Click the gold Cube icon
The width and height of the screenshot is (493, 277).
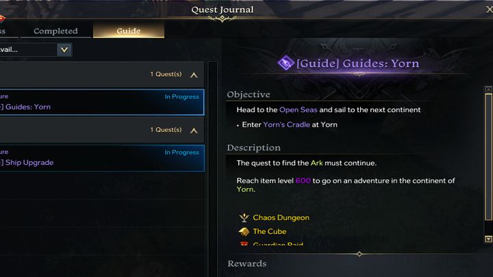pyautogui.click(x=243, y=232)
